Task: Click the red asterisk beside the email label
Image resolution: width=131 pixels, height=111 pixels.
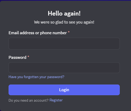Action: [x=69, y=32]
